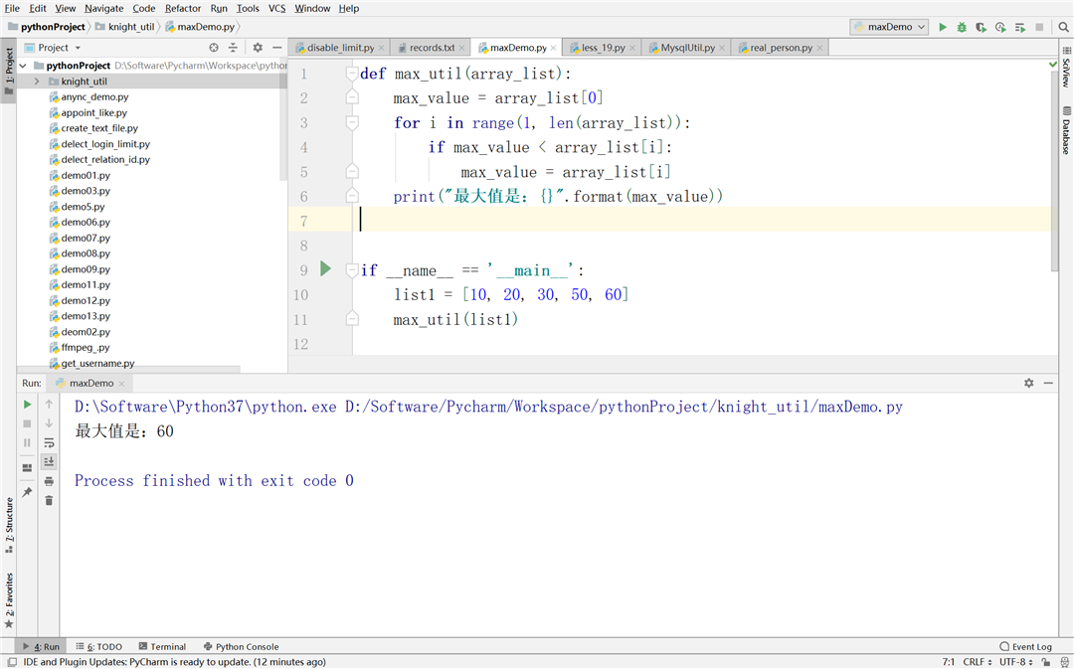The height and width of the screenshot is (669, 1074).
Task: Click the PyCharm update notification in status bar
Action: click(x=175, y=662)
